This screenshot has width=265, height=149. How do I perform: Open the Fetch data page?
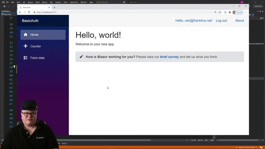coord(43,58)
